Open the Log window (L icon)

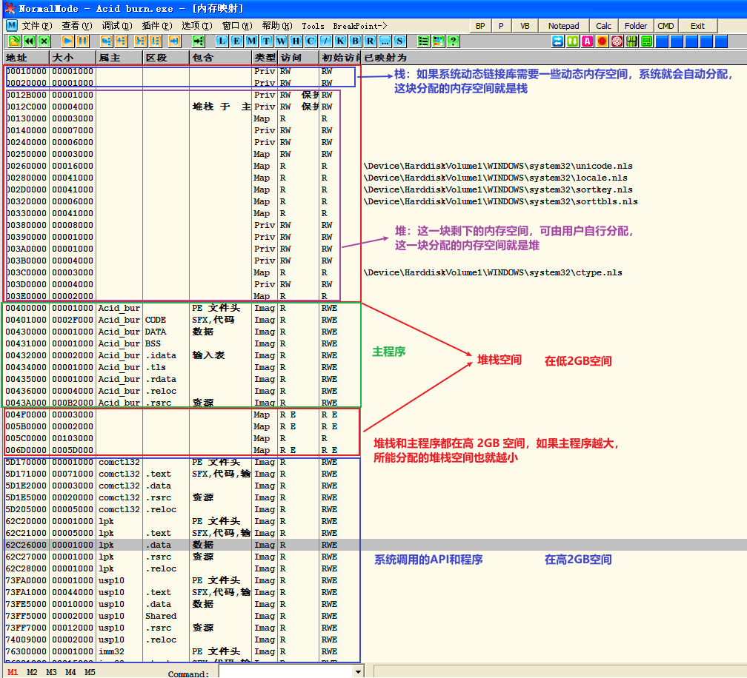[x=222, y=41]
